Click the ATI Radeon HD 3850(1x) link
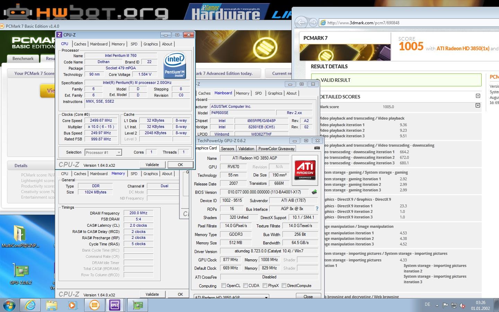 [x=463, y=49]
